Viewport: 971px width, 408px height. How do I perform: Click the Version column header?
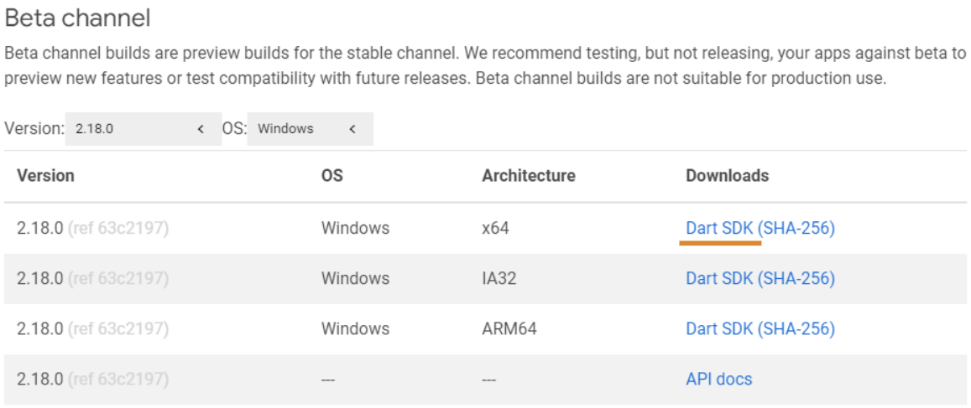click(x=46, y=176)
